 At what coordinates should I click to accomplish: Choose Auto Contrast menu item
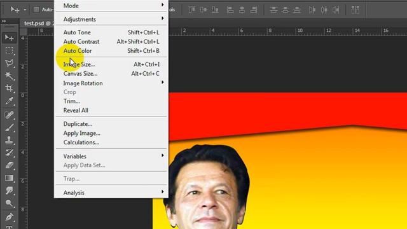coord(111,41)
